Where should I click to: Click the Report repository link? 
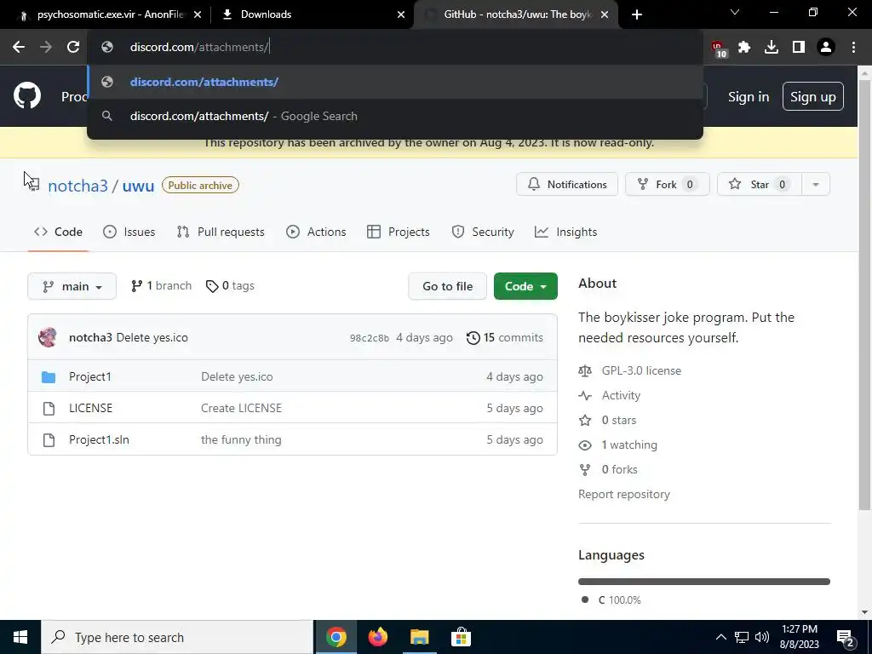(x=624, y=495)
